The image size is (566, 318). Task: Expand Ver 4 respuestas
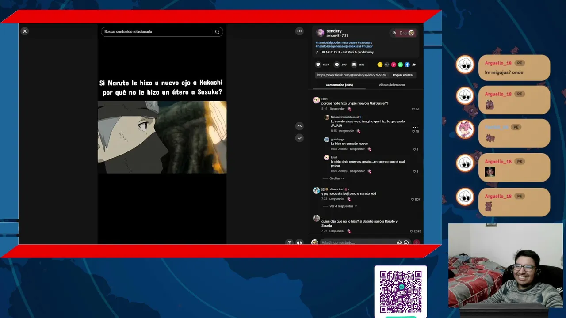343,206
